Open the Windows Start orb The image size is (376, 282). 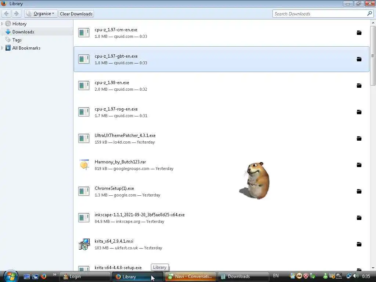click(x=10, y=276)
